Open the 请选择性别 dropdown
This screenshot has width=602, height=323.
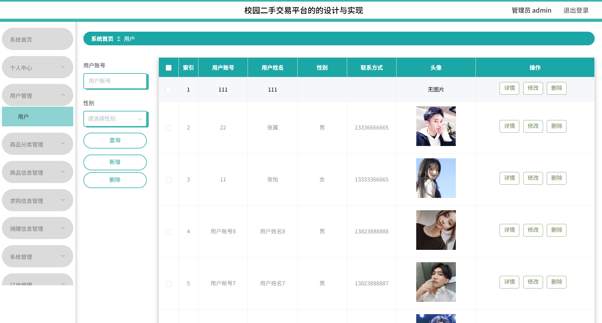click(x=115, y=119)
